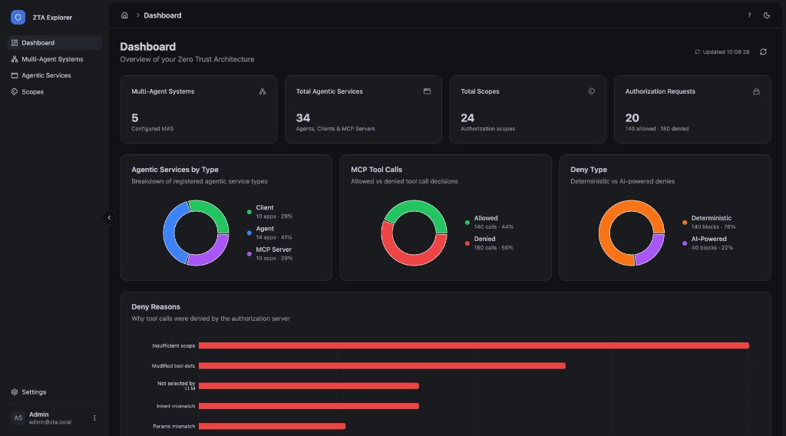
Task: Click the Dashboard grid icon in sidebar
Action: point(15,42)
